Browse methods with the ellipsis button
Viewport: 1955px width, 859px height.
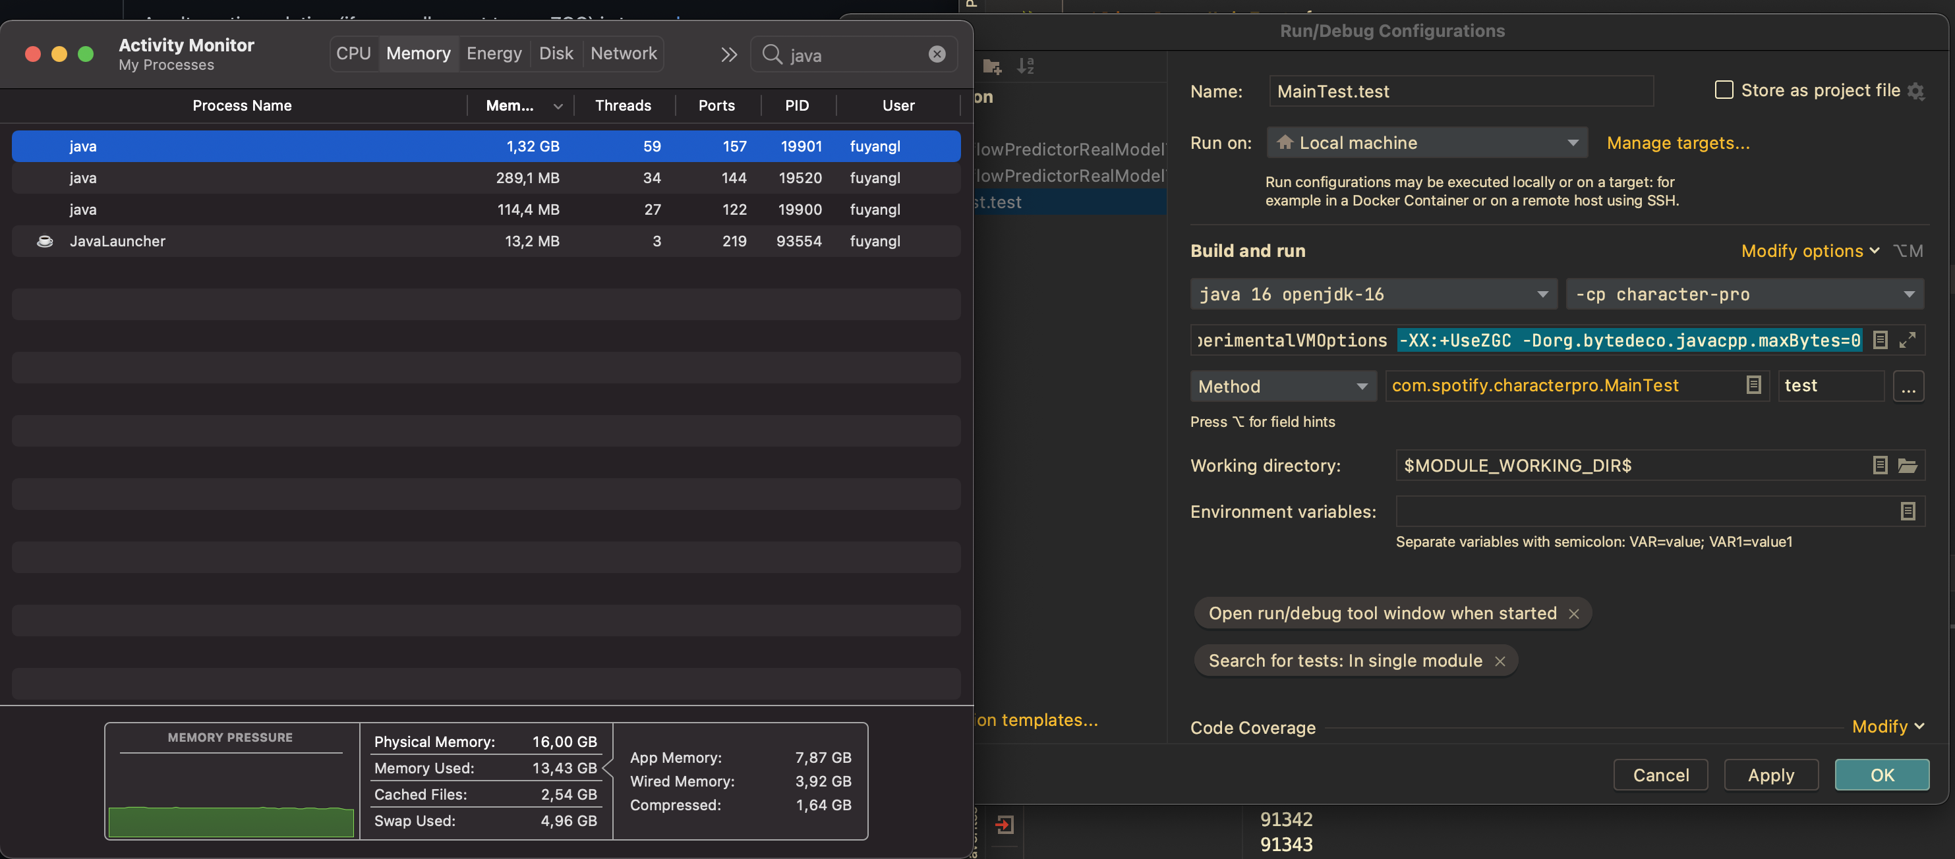[x=1908, y=386]
